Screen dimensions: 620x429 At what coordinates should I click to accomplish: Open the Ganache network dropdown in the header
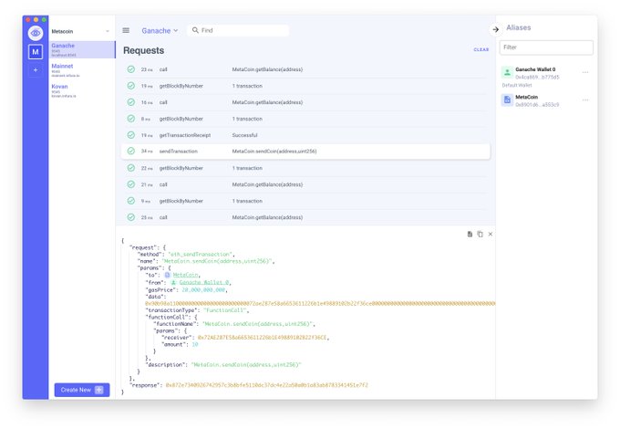[x=160, y=30]
